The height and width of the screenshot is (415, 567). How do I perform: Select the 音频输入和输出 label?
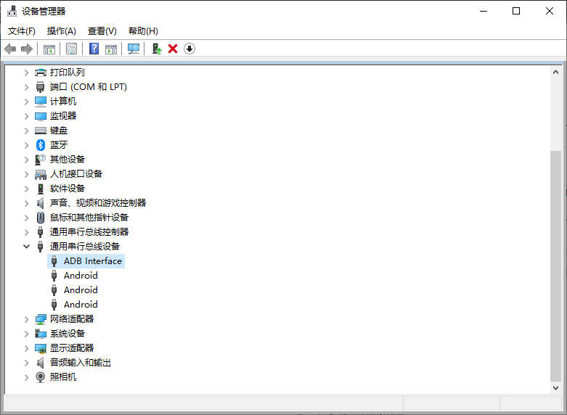click(x=81, y=363)
